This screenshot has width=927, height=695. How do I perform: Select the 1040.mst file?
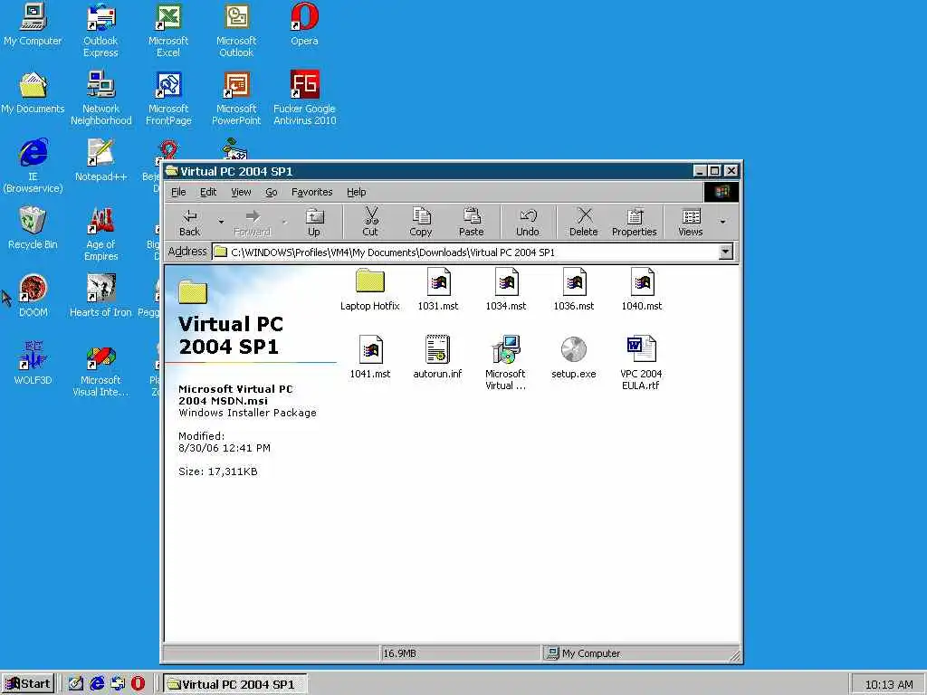click(x=642, y=290)
